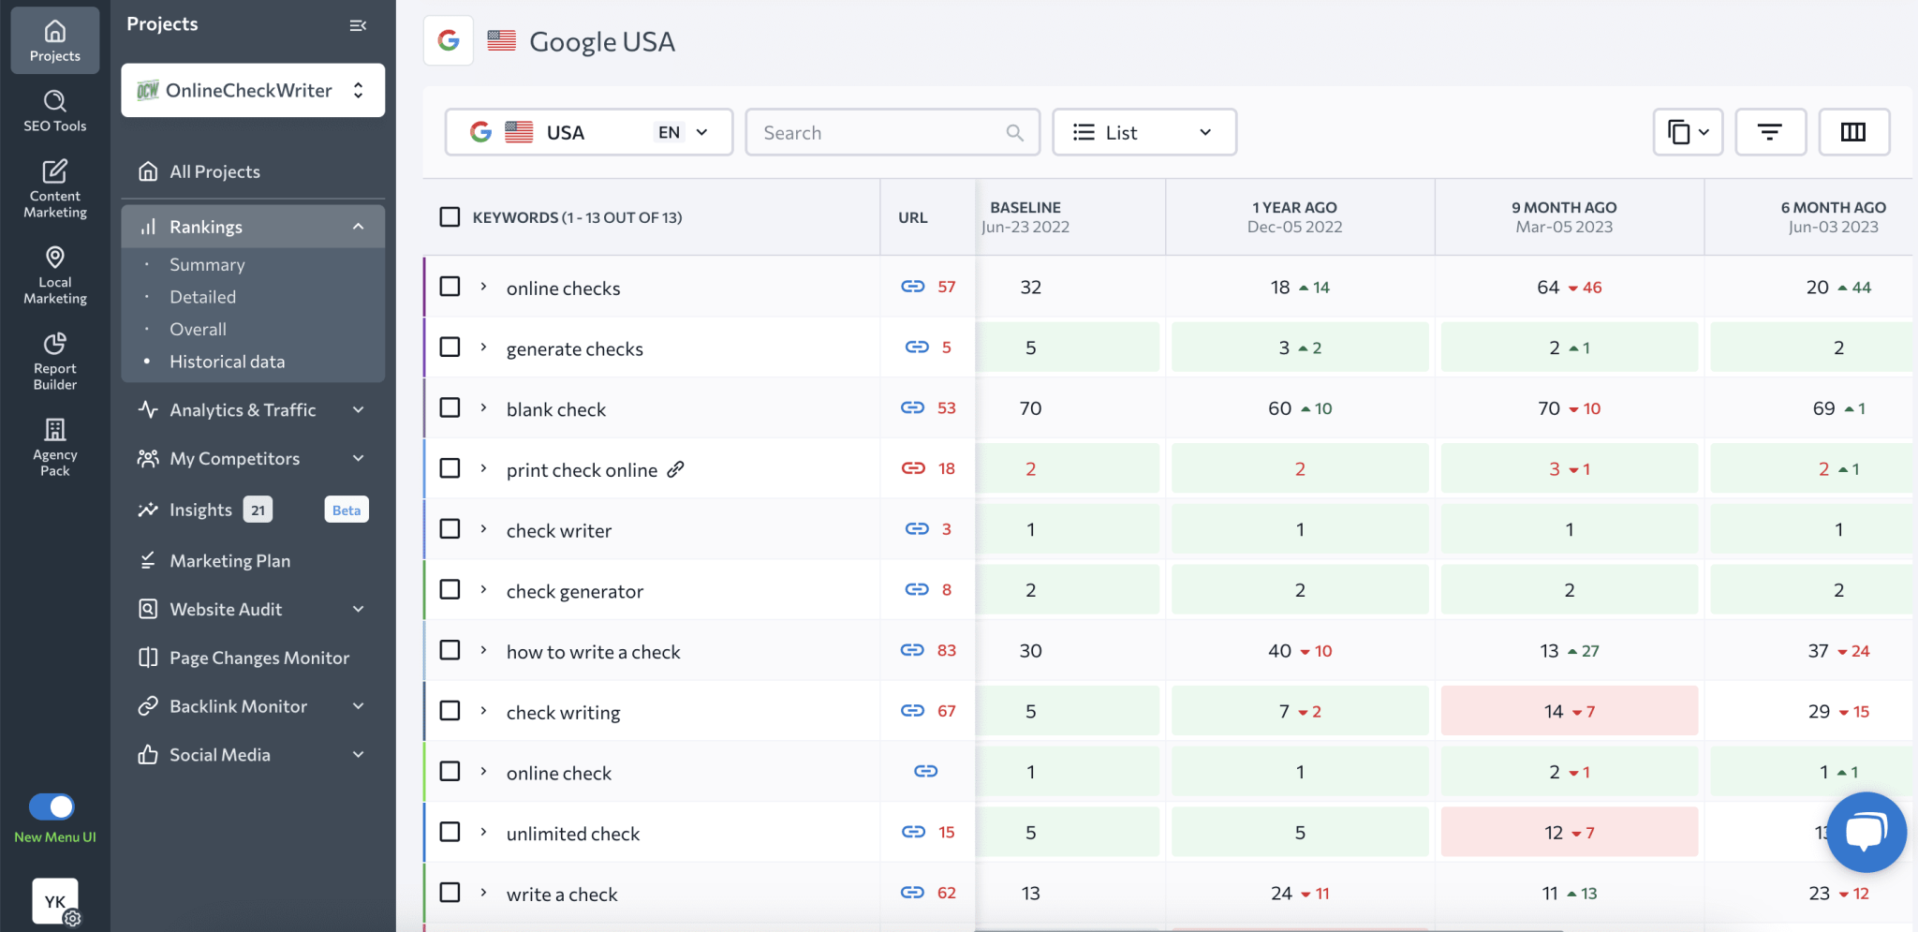Open the Historical data tab
Screen dimensions: 1918x932
tap(228, 361)
